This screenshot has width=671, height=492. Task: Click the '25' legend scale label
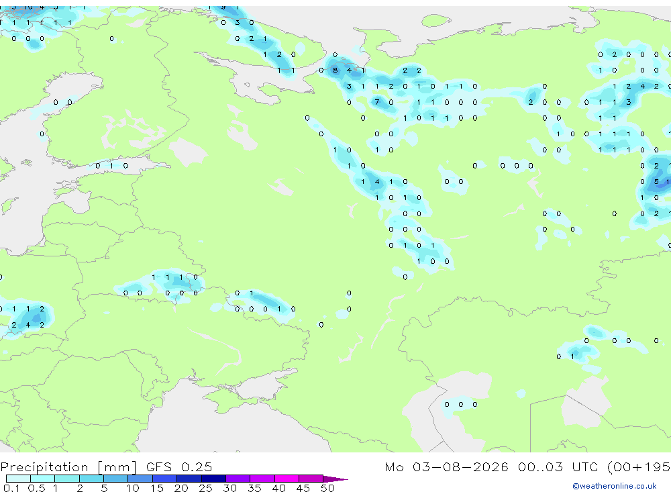[206, 488]
